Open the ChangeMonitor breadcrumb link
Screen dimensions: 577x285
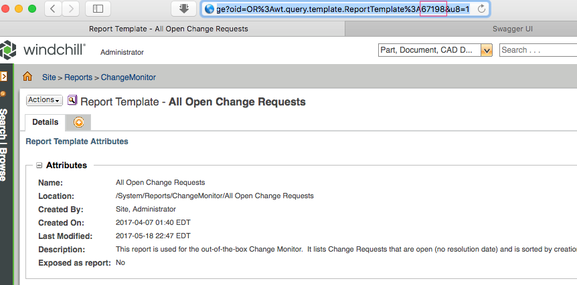point(129,77)
